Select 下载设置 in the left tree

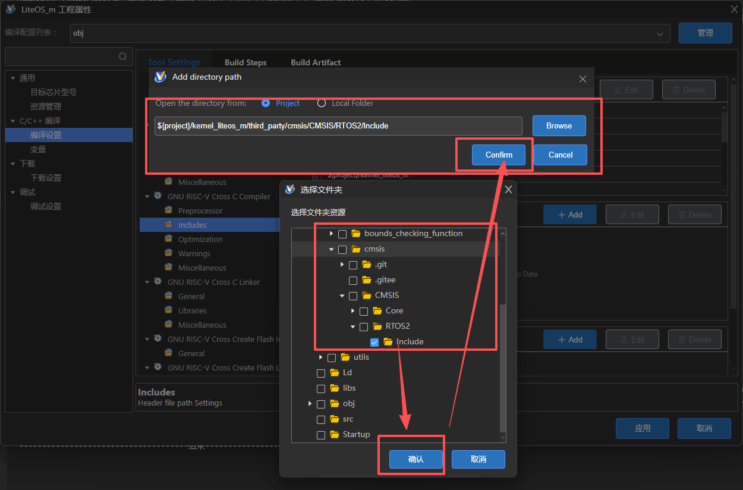[46, 178]
